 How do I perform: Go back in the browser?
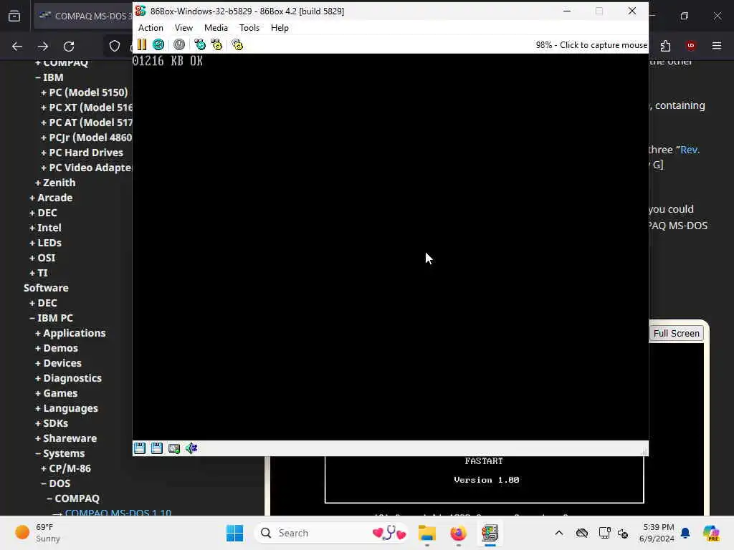point(17,47)
